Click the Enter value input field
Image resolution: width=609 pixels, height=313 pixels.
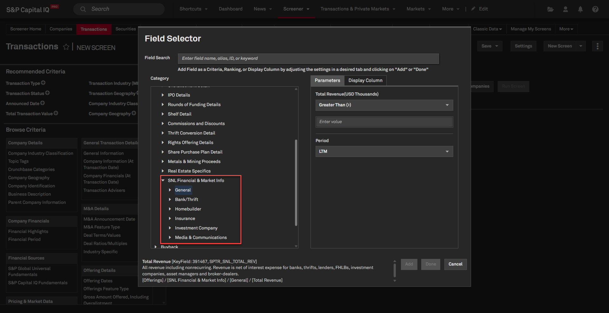click(x=384, y=122)
